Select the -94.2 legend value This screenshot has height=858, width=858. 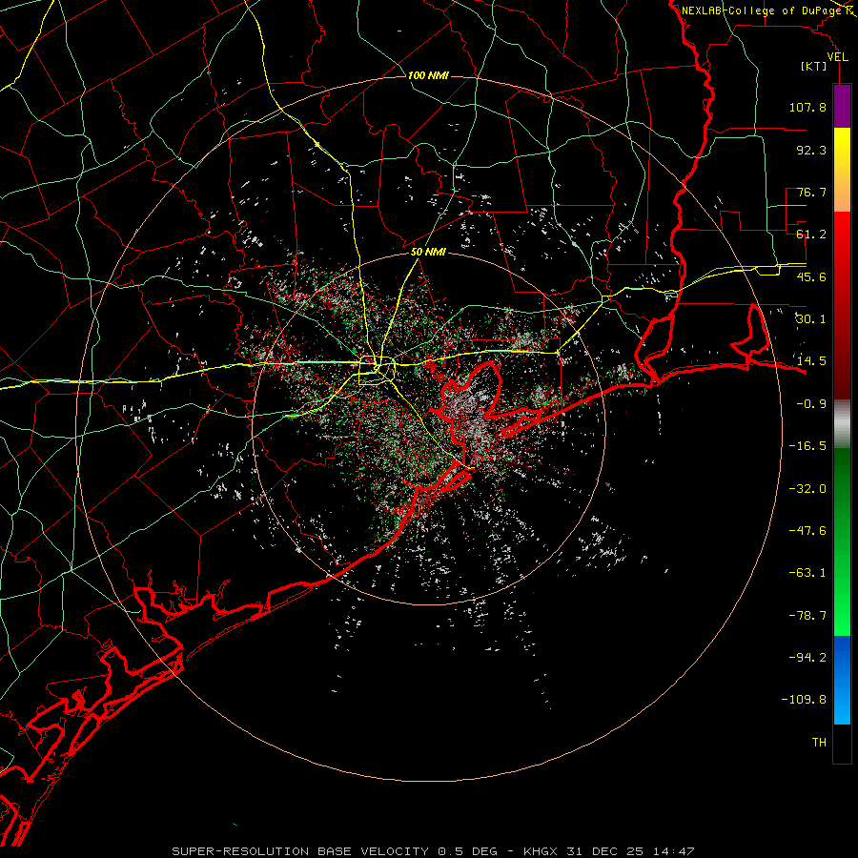coord(807,658)
